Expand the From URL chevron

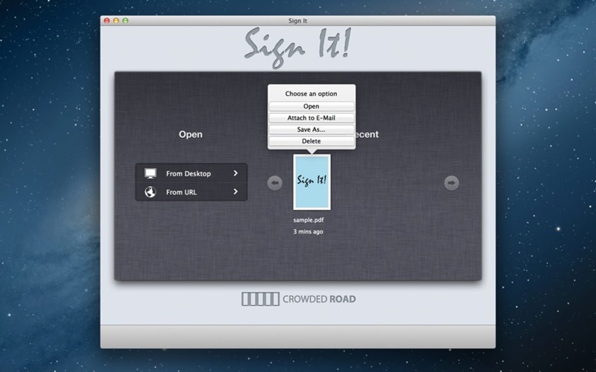point(236,192)
